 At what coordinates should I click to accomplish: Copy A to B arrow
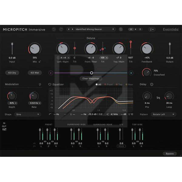(136, 29)
